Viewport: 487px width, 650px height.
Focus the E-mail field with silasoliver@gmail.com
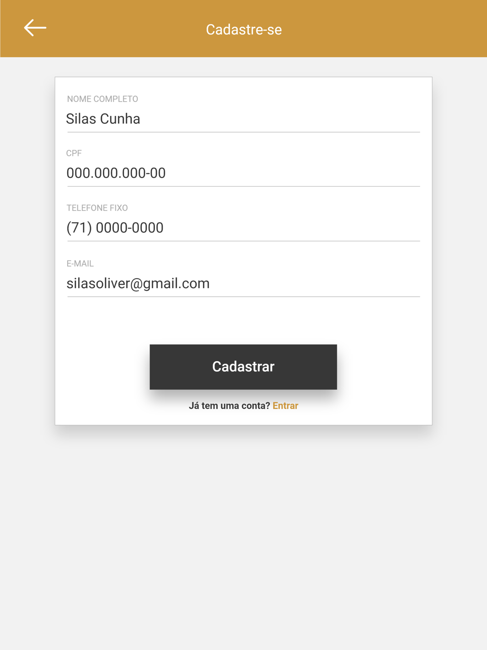pyautogui.click(x=243, y=283)
